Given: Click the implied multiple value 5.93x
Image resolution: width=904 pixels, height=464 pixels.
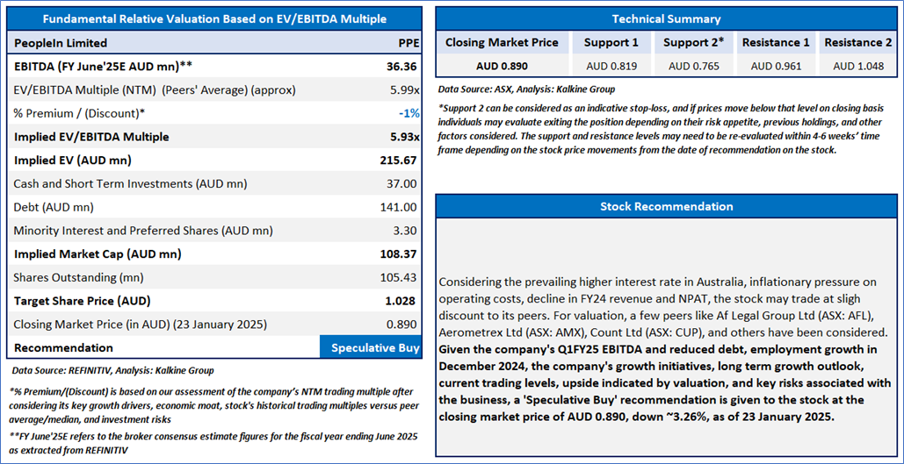Looking at the screenshot, I should point(403,137).
